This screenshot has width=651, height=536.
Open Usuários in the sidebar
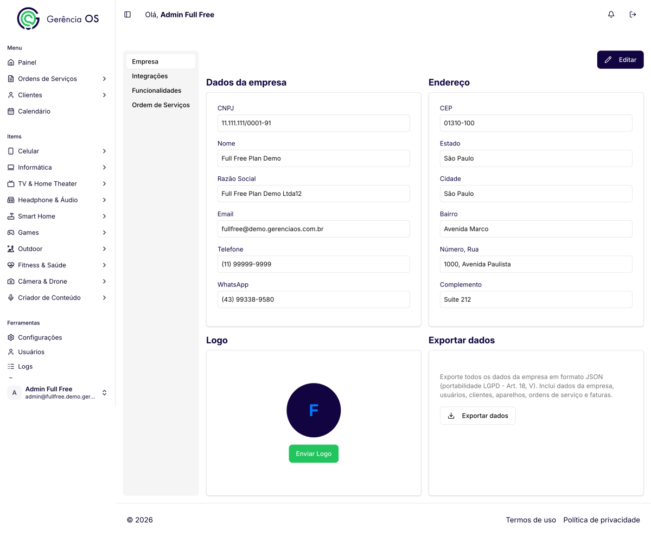coord(31,352)
